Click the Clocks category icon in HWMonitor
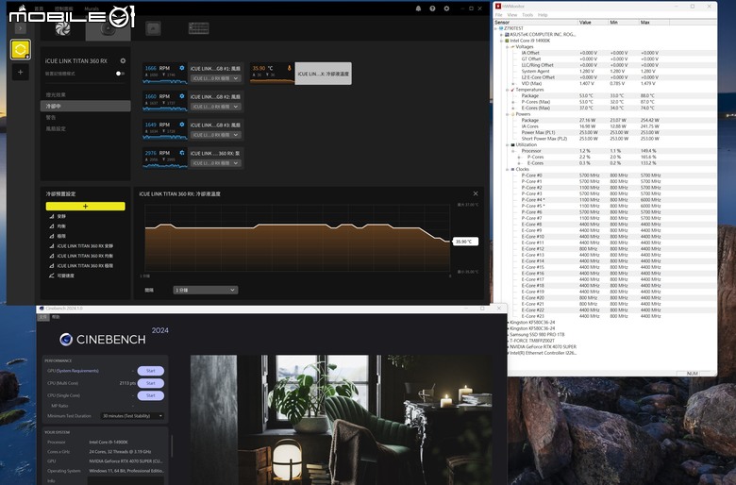 pyautogui.click(x=512, y=169)
